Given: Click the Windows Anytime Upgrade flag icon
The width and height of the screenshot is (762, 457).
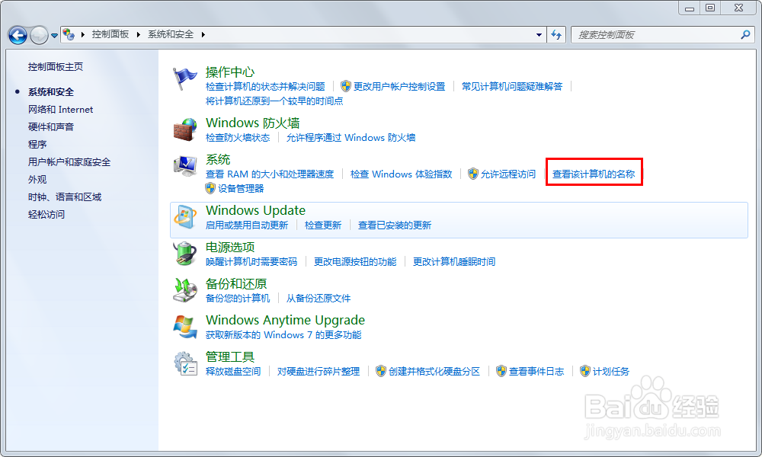Looking at the screenshot, I should tap(184, 327).
